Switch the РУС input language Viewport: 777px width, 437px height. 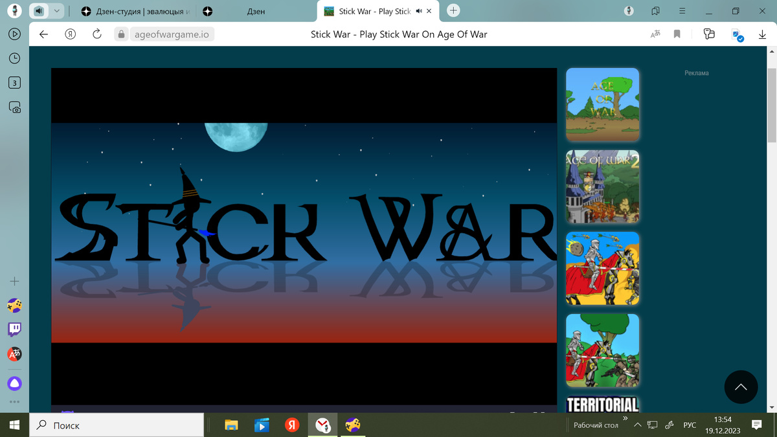pos(690,425)
